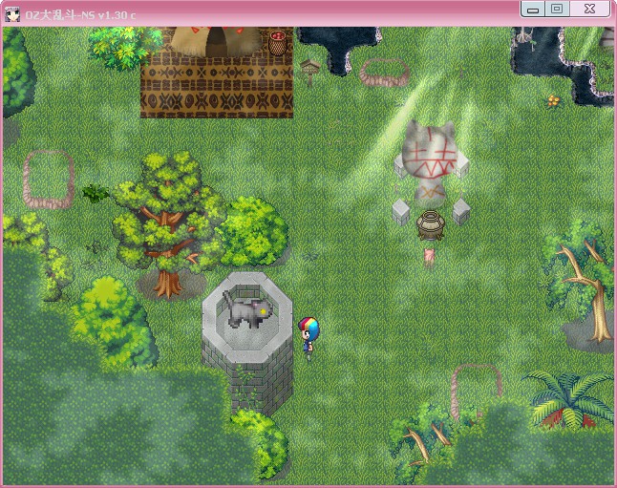
Task: Close the game window
Action: [x=589, y=9]
